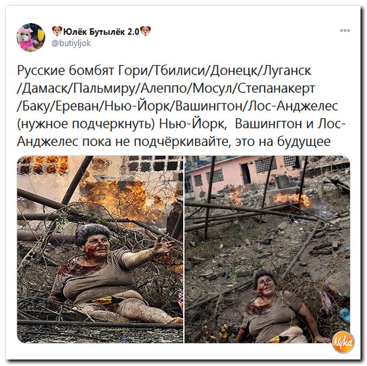Open the left attached photo
The width and height of the screenshot is (367, 366).
[x=100, y=249]
